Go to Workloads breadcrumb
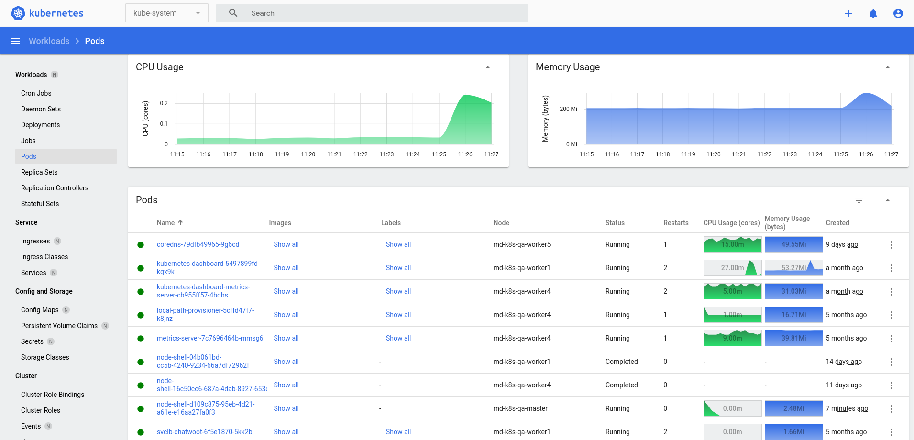Viewport: 914px width, 440px height. click(x=49, y=41)
